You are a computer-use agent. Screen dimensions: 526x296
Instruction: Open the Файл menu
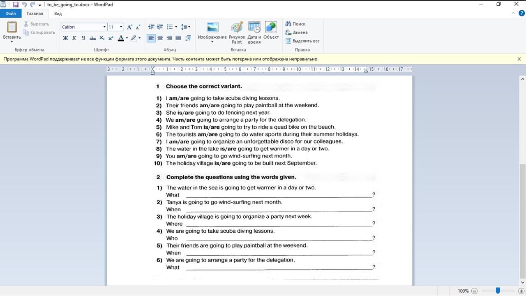tap(11, 14)
